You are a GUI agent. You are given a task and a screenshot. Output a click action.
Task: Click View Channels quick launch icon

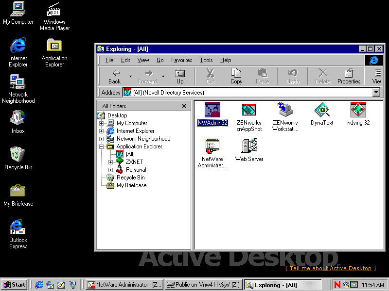point(72,285)
